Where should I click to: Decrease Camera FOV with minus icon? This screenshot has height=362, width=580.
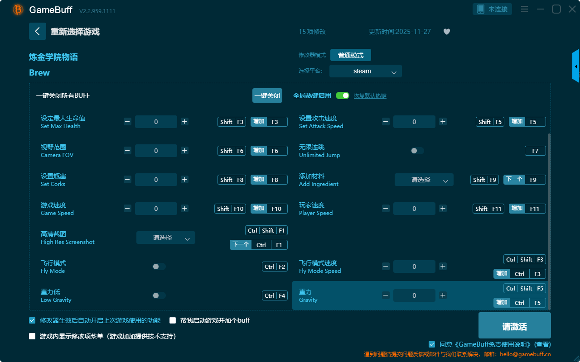coord(127,151)
